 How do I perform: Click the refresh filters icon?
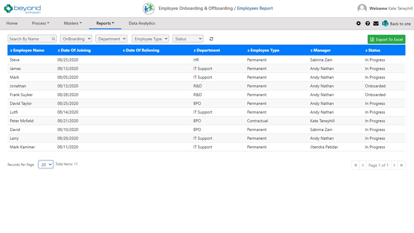point(212,39)
